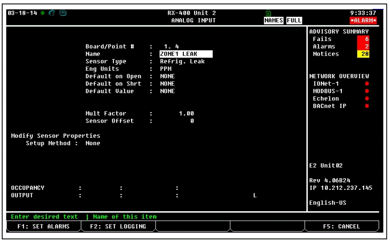Click the English-US language text
Image resolution: width=390 pixels, height=242 pixels.
[x=328, y=203]
